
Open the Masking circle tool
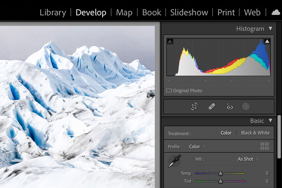(x=246, y=106)
